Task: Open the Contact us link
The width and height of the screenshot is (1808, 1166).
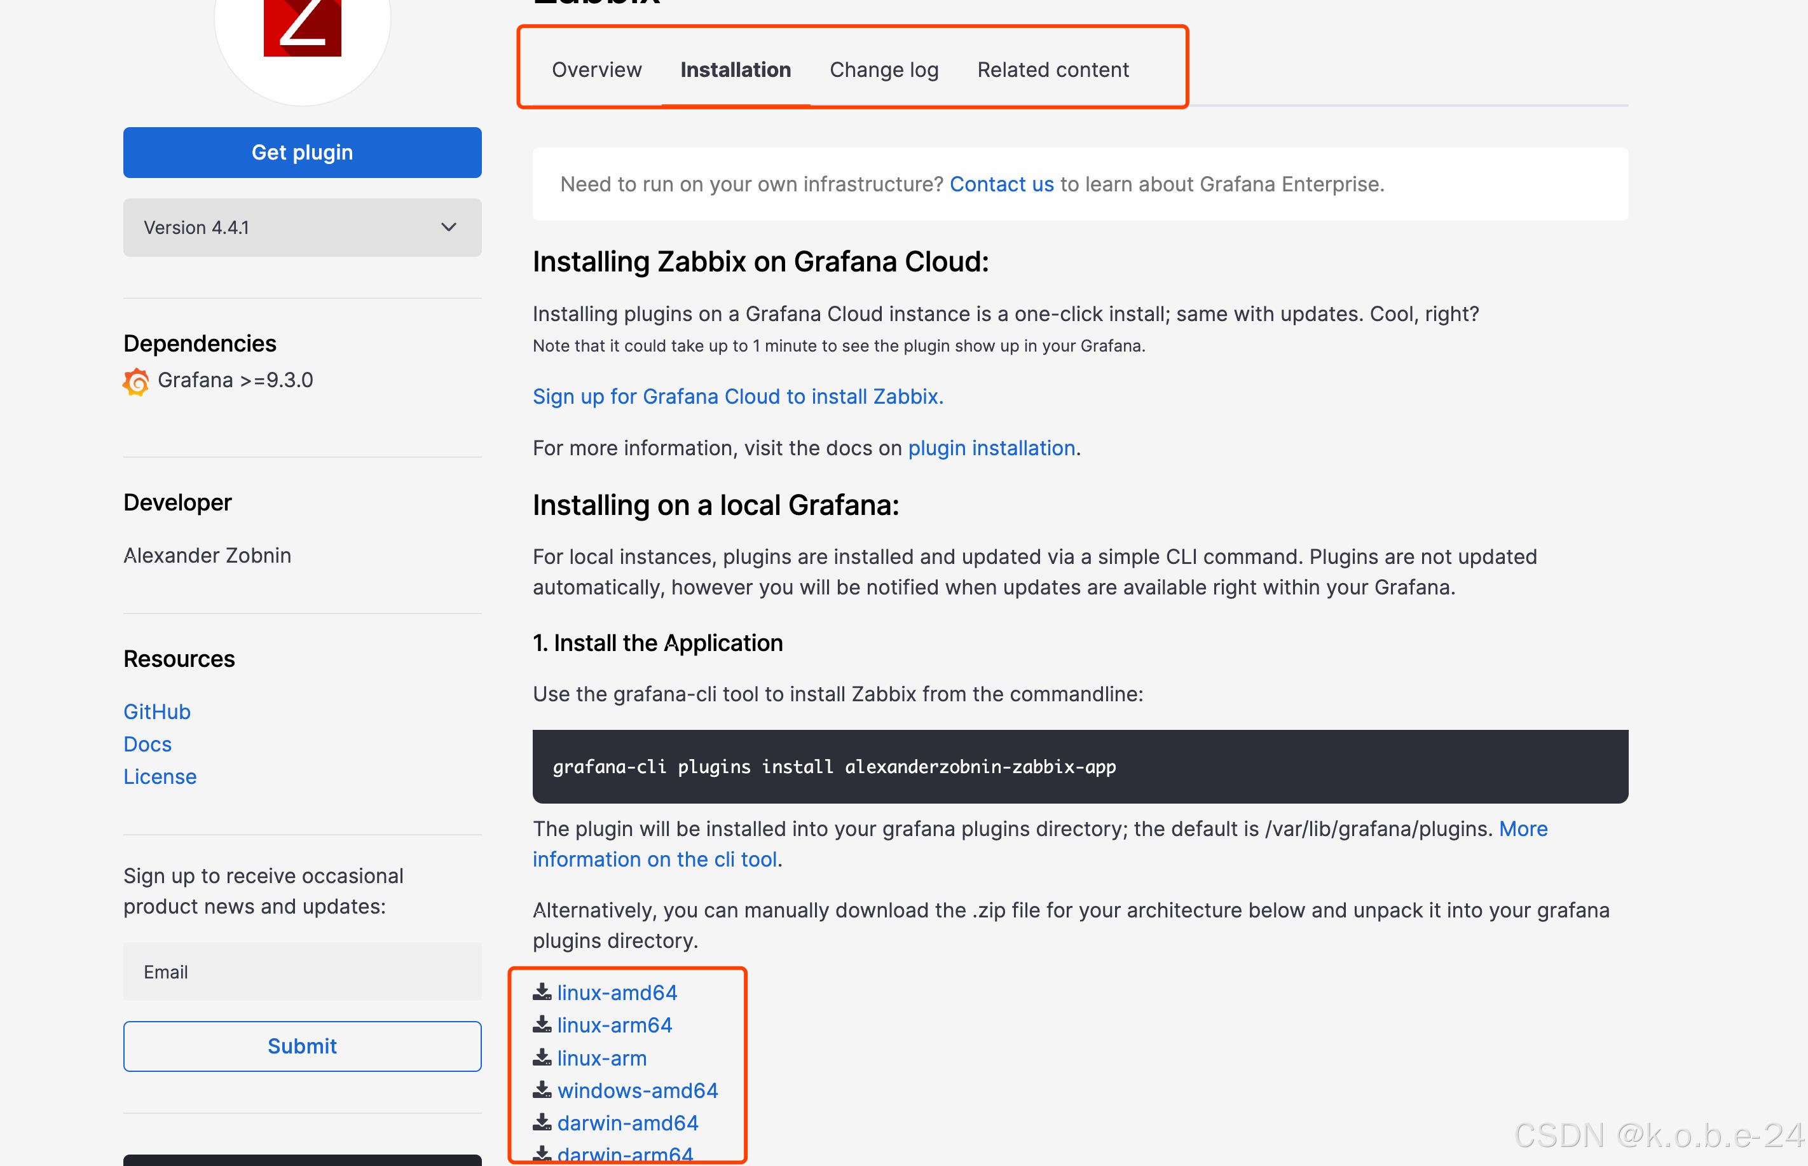Action: (x=1001, y=184)
